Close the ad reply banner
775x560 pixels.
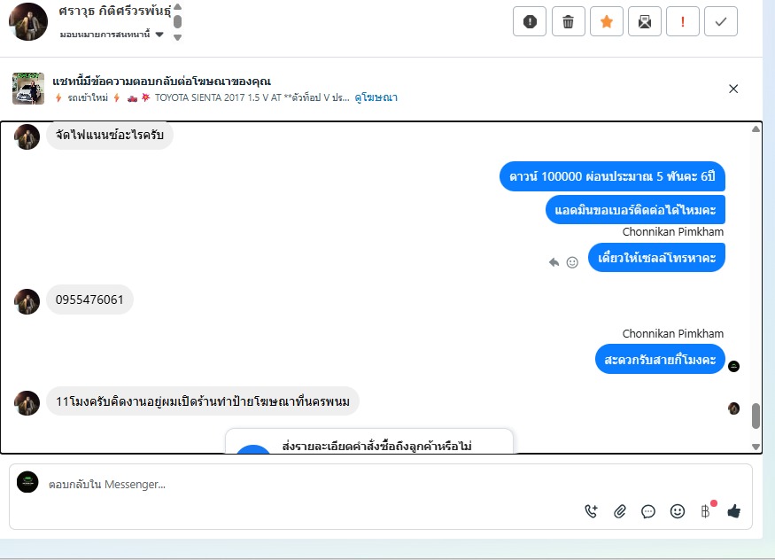pos(733,89)
